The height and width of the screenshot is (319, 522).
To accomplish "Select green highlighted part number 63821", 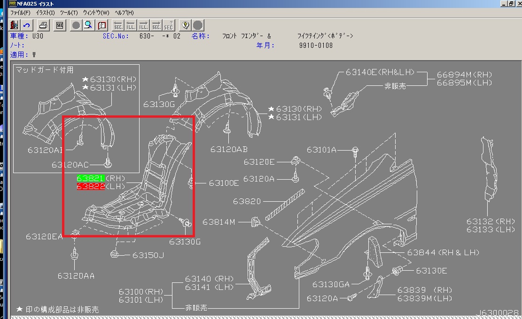I will click(90, 178).
